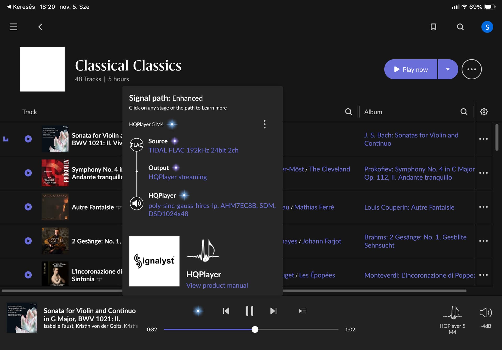Open the playlist more-options circle button
502x350 pixels.
click(x=471, y=69)
